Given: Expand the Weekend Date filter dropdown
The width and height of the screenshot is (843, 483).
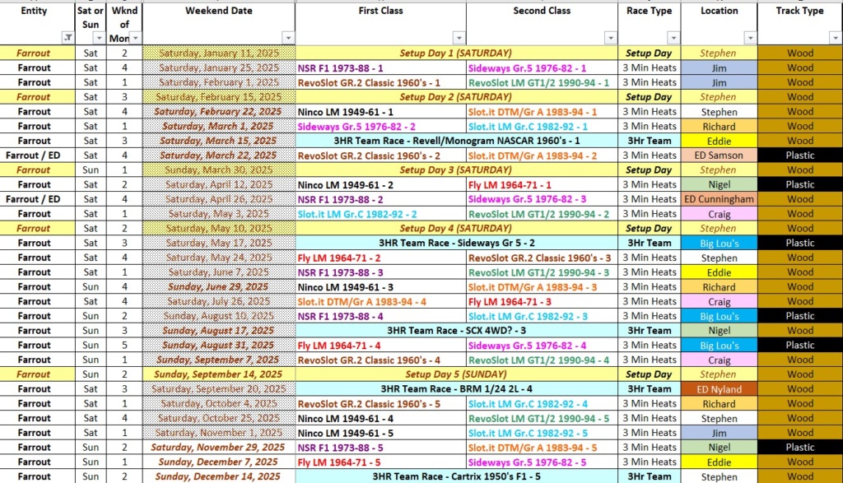Looking at the screenshot, I should (x=287, y=38).
